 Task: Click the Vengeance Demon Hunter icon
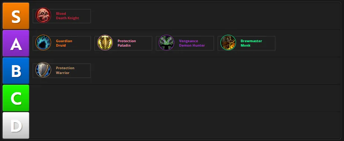166,43
